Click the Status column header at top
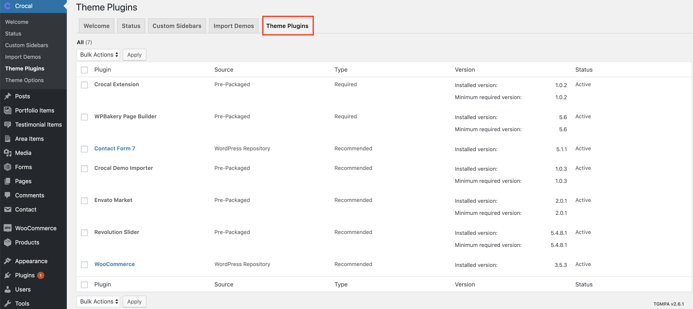 pyautogui.click(x=584, y=70)
